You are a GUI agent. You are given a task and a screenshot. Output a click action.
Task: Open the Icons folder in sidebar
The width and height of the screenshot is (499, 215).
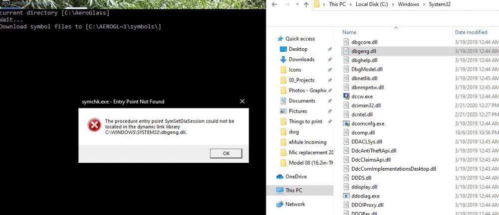pyautogui.click(x=295, y=70)
